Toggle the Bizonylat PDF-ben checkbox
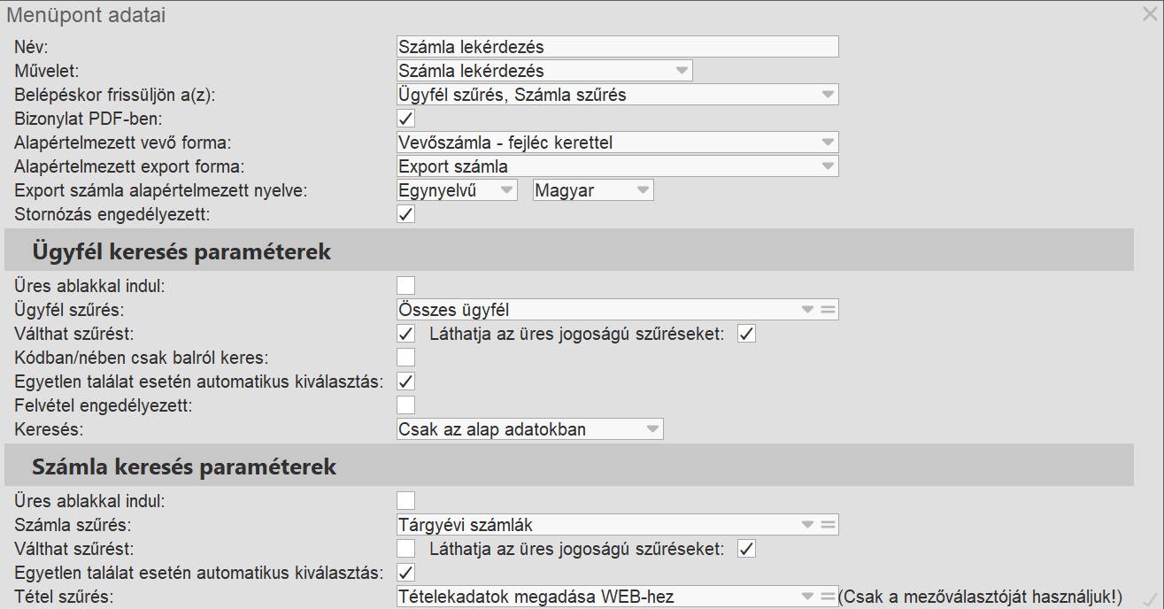 [406, 119]
